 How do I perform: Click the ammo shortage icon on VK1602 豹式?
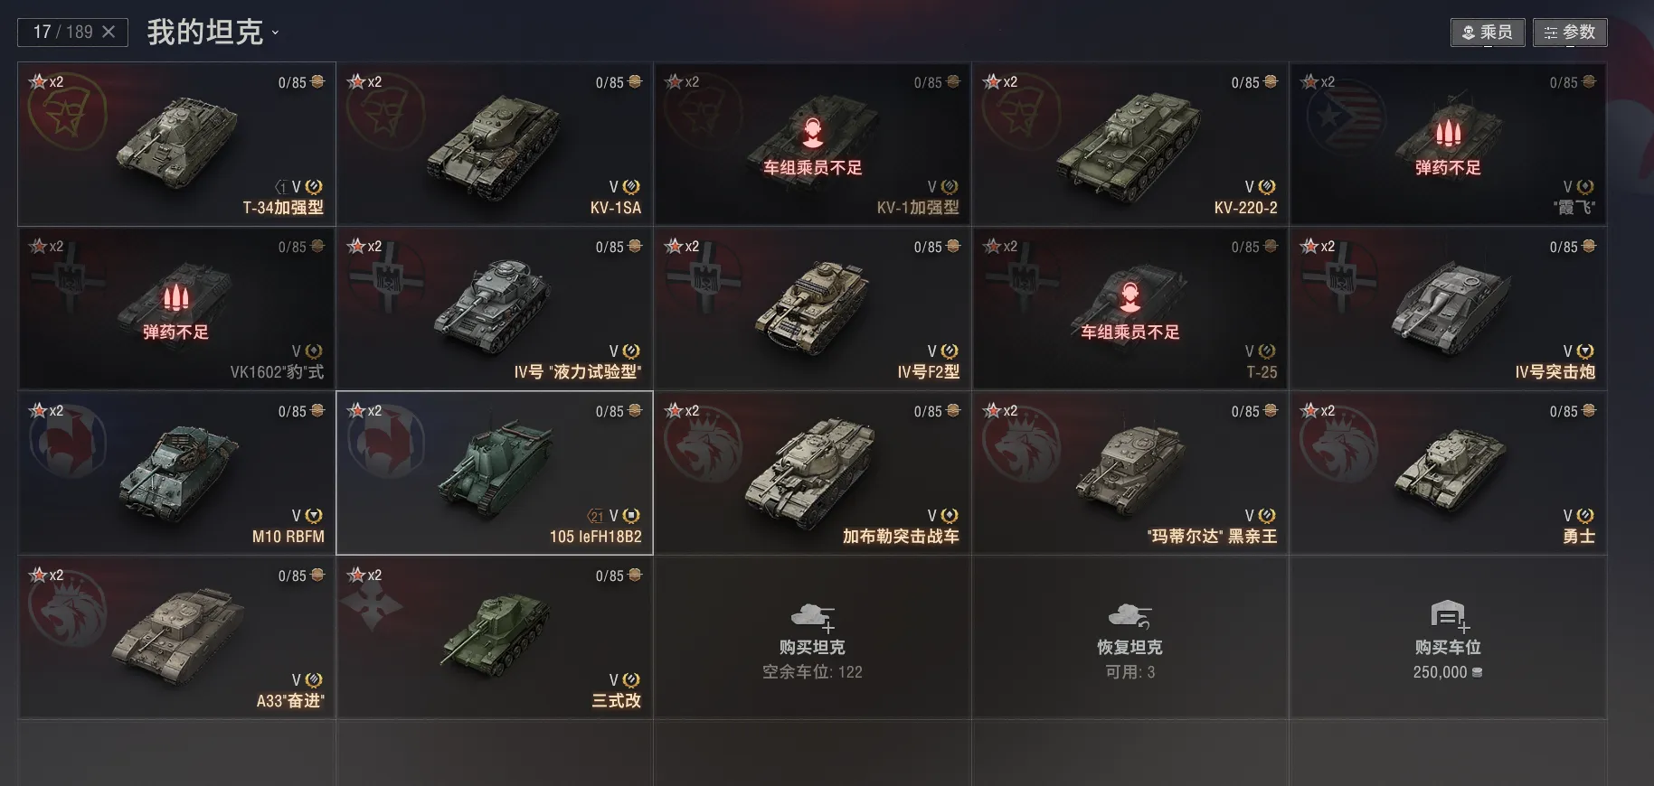175,297
